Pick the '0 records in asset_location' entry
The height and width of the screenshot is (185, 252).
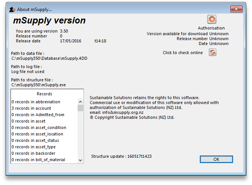(37, 134)
